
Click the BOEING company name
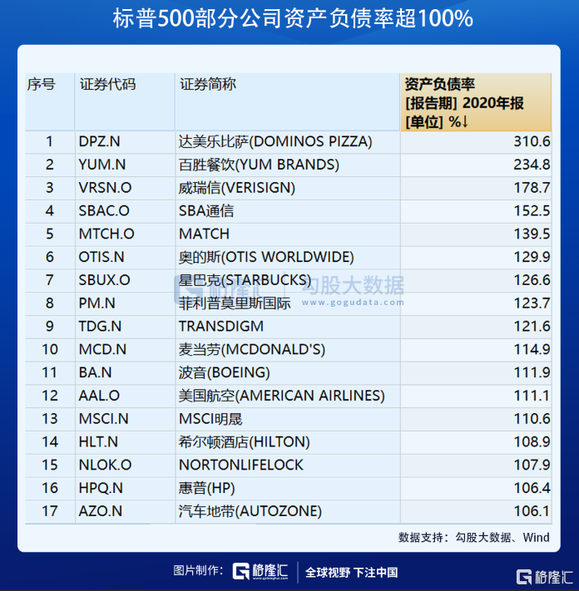click(x=224, y=372)
